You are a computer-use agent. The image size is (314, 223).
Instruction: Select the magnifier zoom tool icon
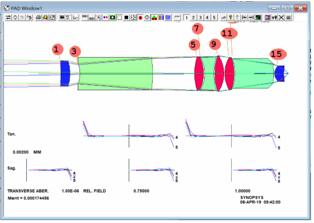[45, 18]
